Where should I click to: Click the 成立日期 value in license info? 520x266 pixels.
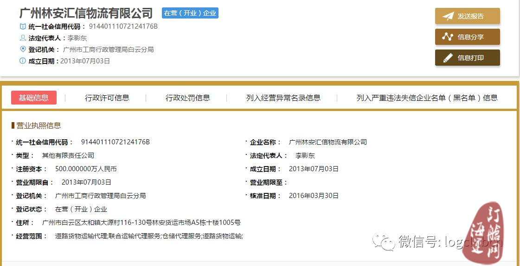(x=314, y=169)
